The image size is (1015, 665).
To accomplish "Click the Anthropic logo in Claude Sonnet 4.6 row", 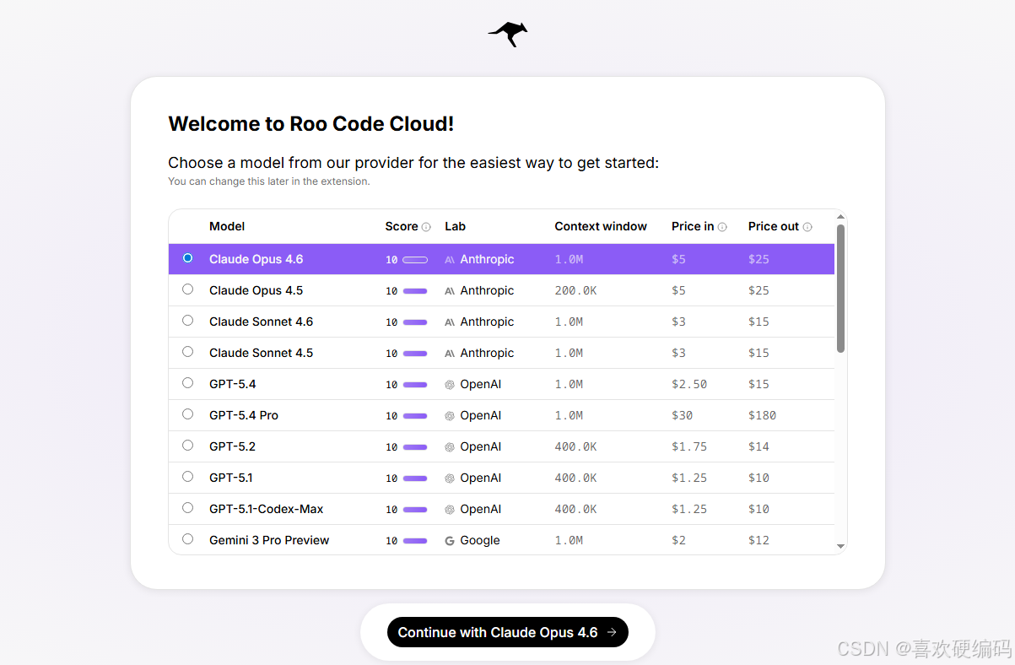I will 450,322.
